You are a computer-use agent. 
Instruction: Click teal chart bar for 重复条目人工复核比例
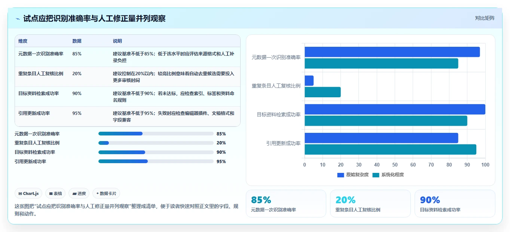pyautogui.click(x=323, y=92)
